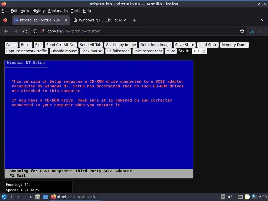Screen dimensions: 268x201
Task: Toggle the Lock mouse button
Action: (92, 51)
